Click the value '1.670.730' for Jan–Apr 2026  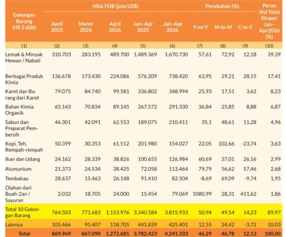(176, 55)
